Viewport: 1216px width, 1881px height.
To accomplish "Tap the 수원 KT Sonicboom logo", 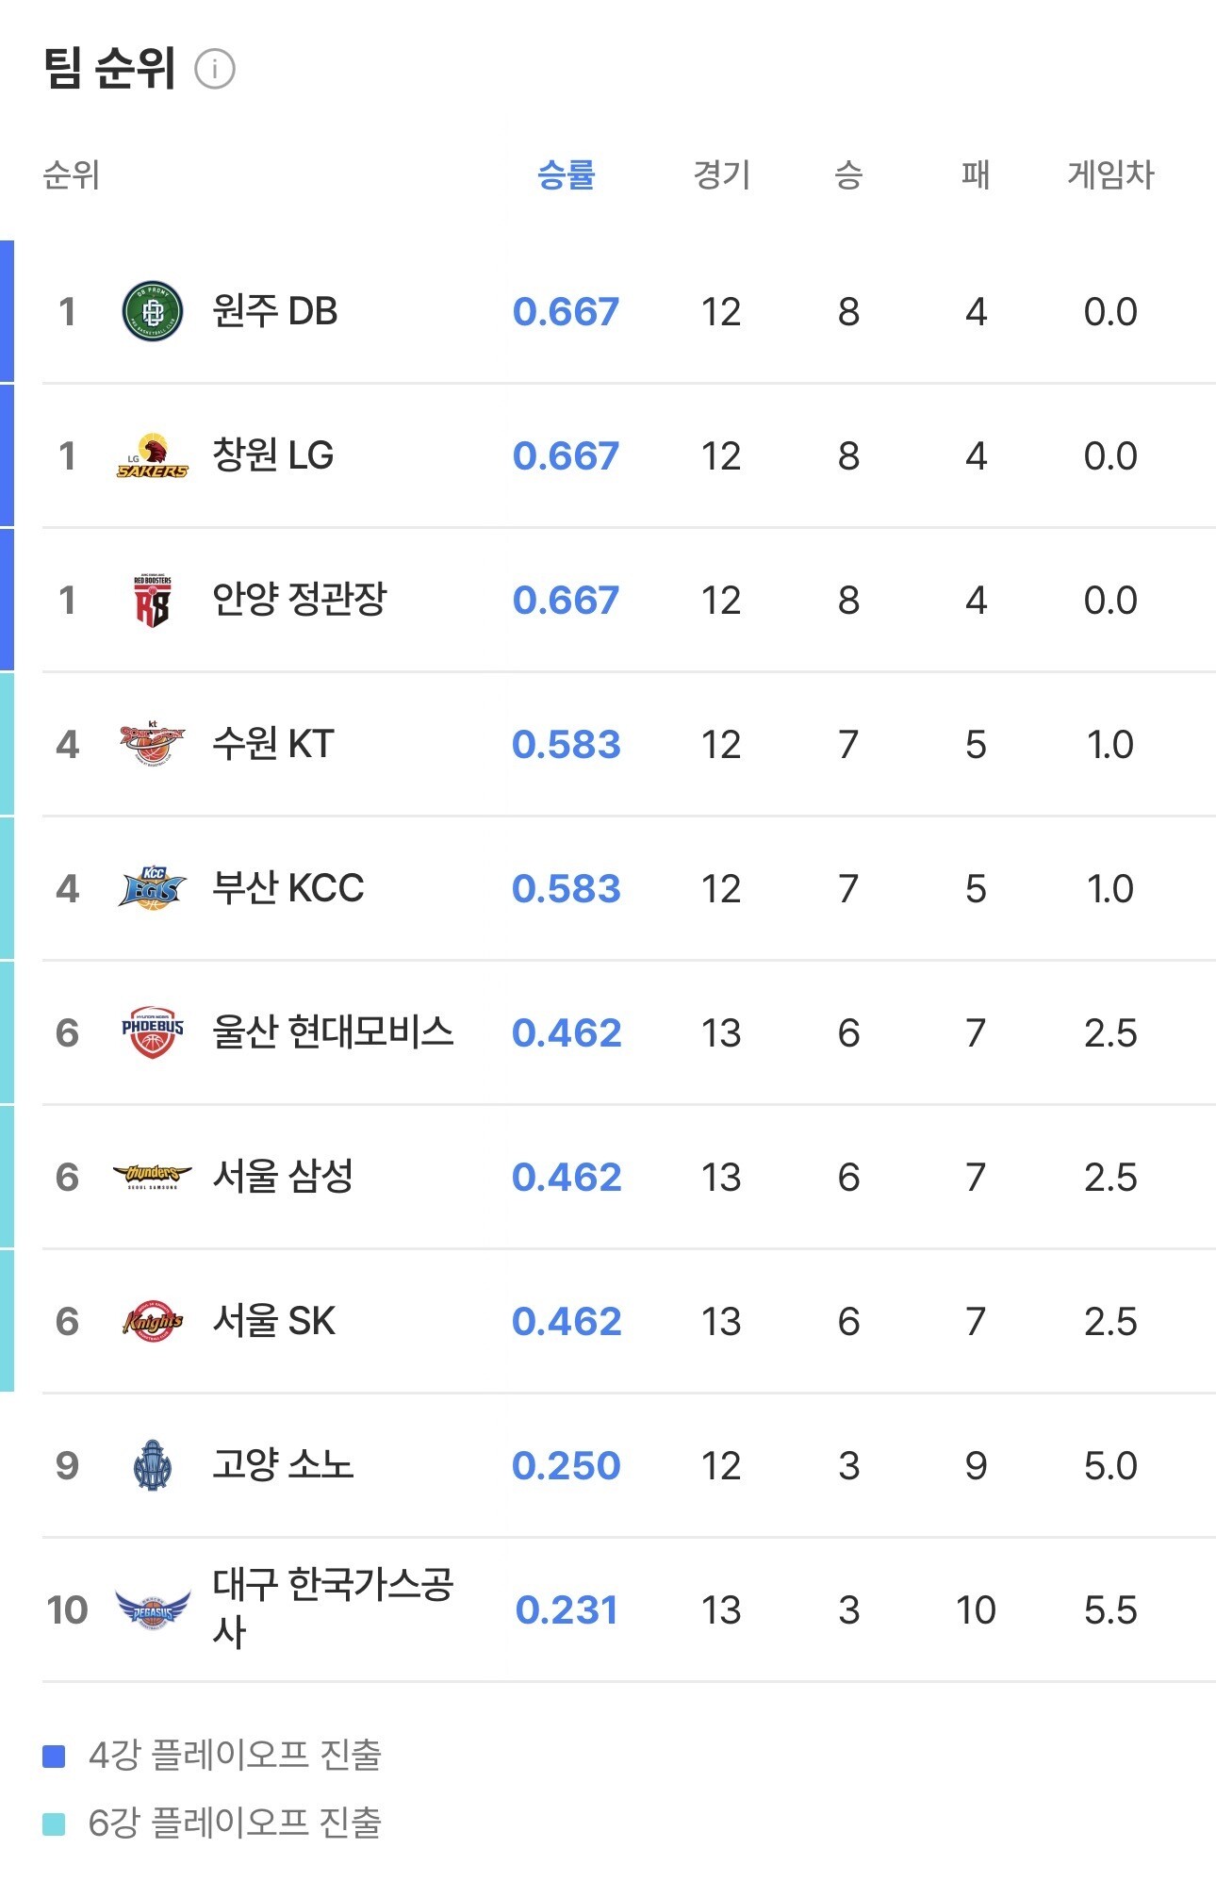I will coord(153,745).
